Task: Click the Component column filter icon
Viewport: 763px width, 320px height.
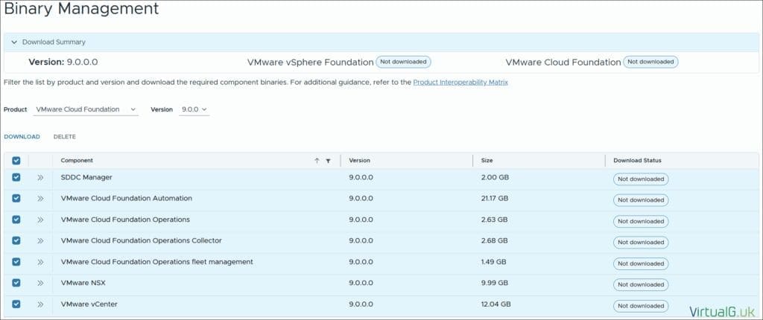Action: pyautogui.click(x=328, y=161)
